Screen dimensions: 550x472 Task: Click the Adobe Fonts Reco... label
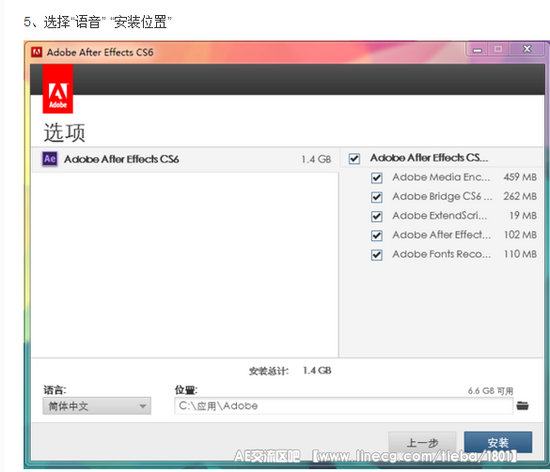tap(442, 254)
